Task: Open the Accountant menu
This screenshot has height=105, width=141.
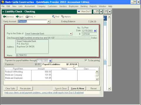Action: coord(30,6)
